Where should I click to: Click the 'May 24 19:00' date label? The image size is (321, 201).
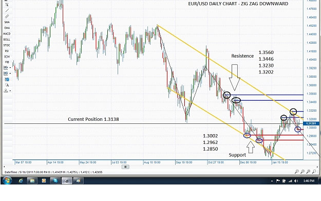click(x=88, y=162)
